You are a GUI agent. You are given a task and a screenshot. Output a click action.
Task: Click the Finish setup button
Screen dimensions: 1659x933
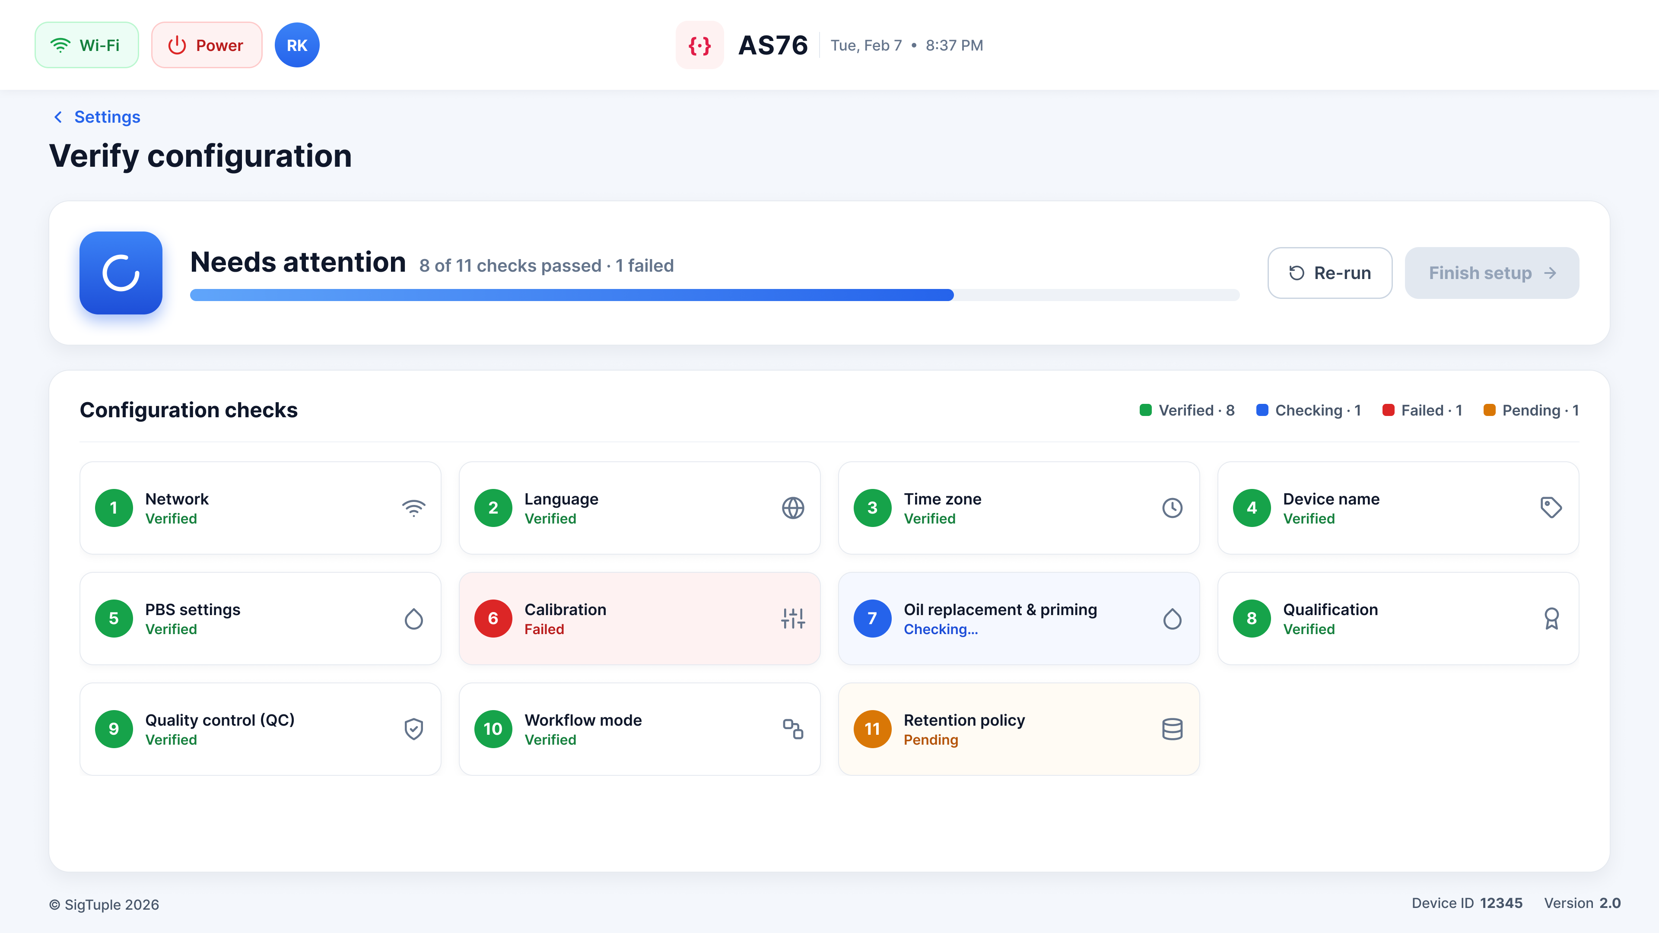(1491, 273)
